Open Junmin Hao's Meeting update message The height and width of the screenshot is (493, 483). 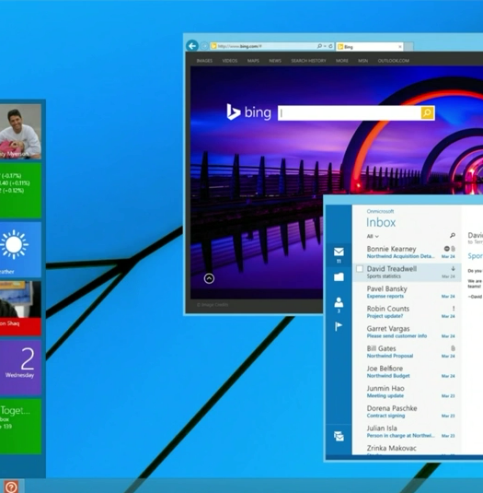pyautogui.click(x=407, y=392)
